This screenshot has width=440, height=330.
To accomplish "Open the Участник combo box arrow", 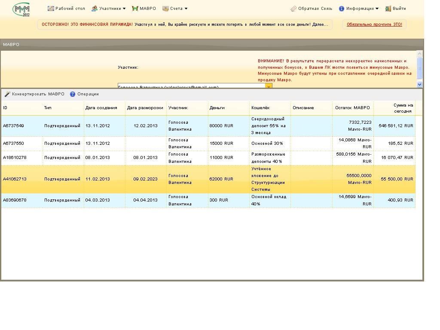I will pyautogui.click(x=269, y=86).
